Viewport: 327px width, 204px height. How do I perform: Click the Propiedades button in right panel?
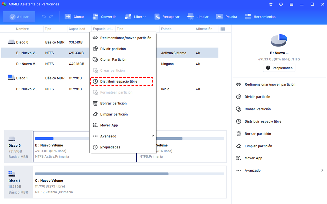click(279, 68)
